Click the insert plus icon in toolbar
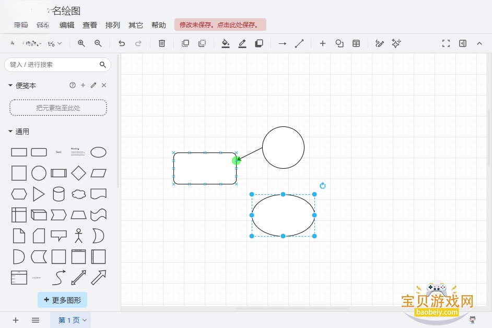This screenshot has height=328, width=492. [x=323, y=43]
